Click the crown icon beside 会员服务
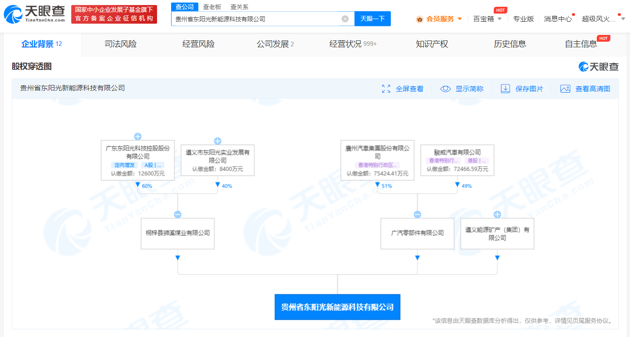630x337 pixels. (419, 19)
